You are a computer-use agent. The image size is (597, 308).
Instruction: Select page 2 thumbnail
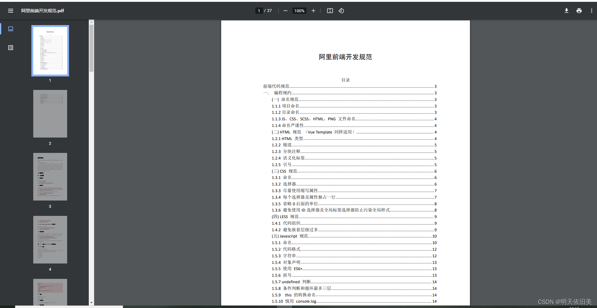coord(50,114)
